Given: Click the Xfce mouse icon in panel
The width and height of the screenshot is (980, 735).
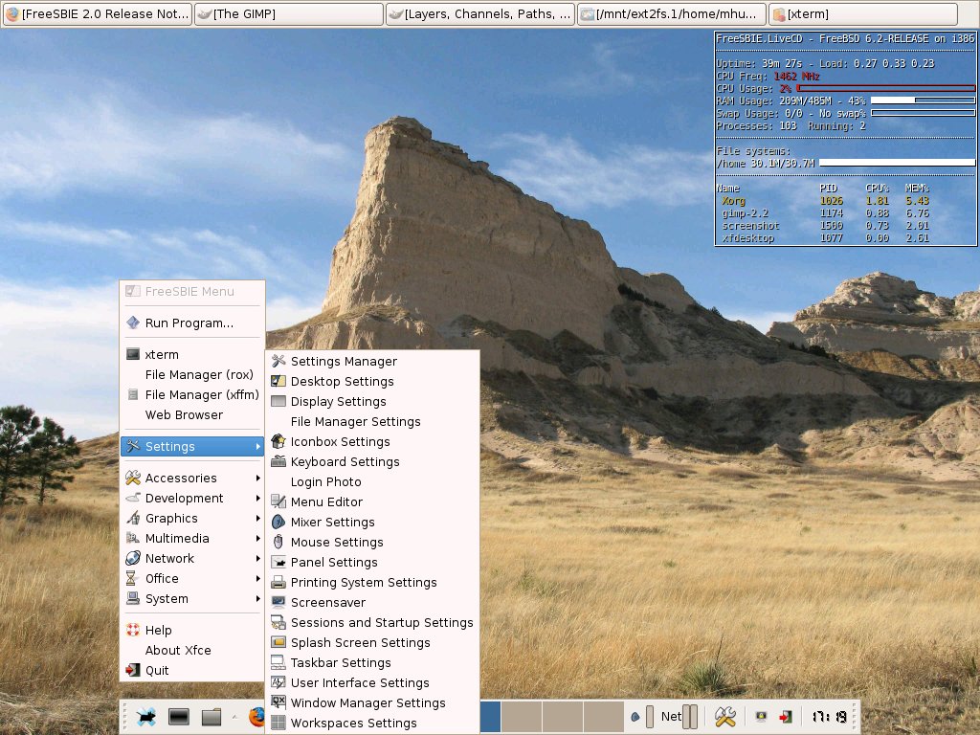Looking at the screenshot, I should click(146, 717).
